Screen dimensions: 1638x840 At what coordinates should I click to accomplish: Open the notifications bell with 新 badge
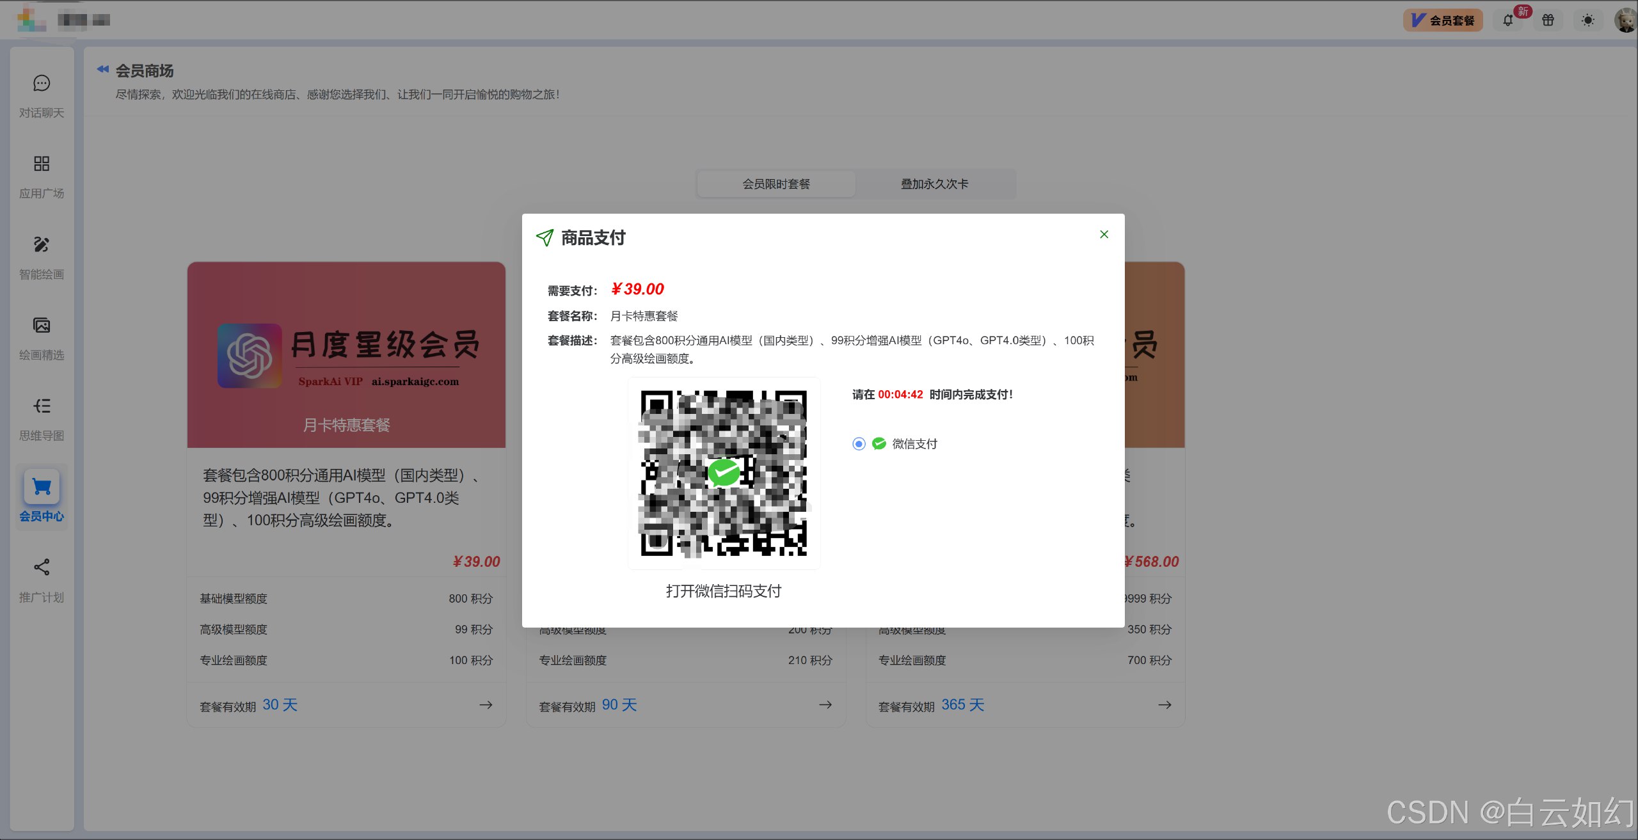coord(1508,20)
